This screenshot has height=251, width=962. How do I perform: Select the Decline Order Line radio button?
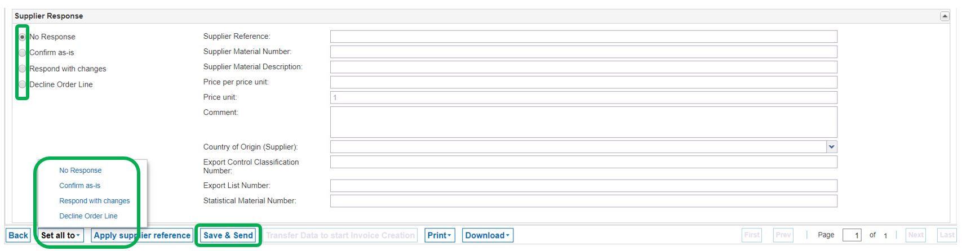pyautogui.click(x=23, y=84)
